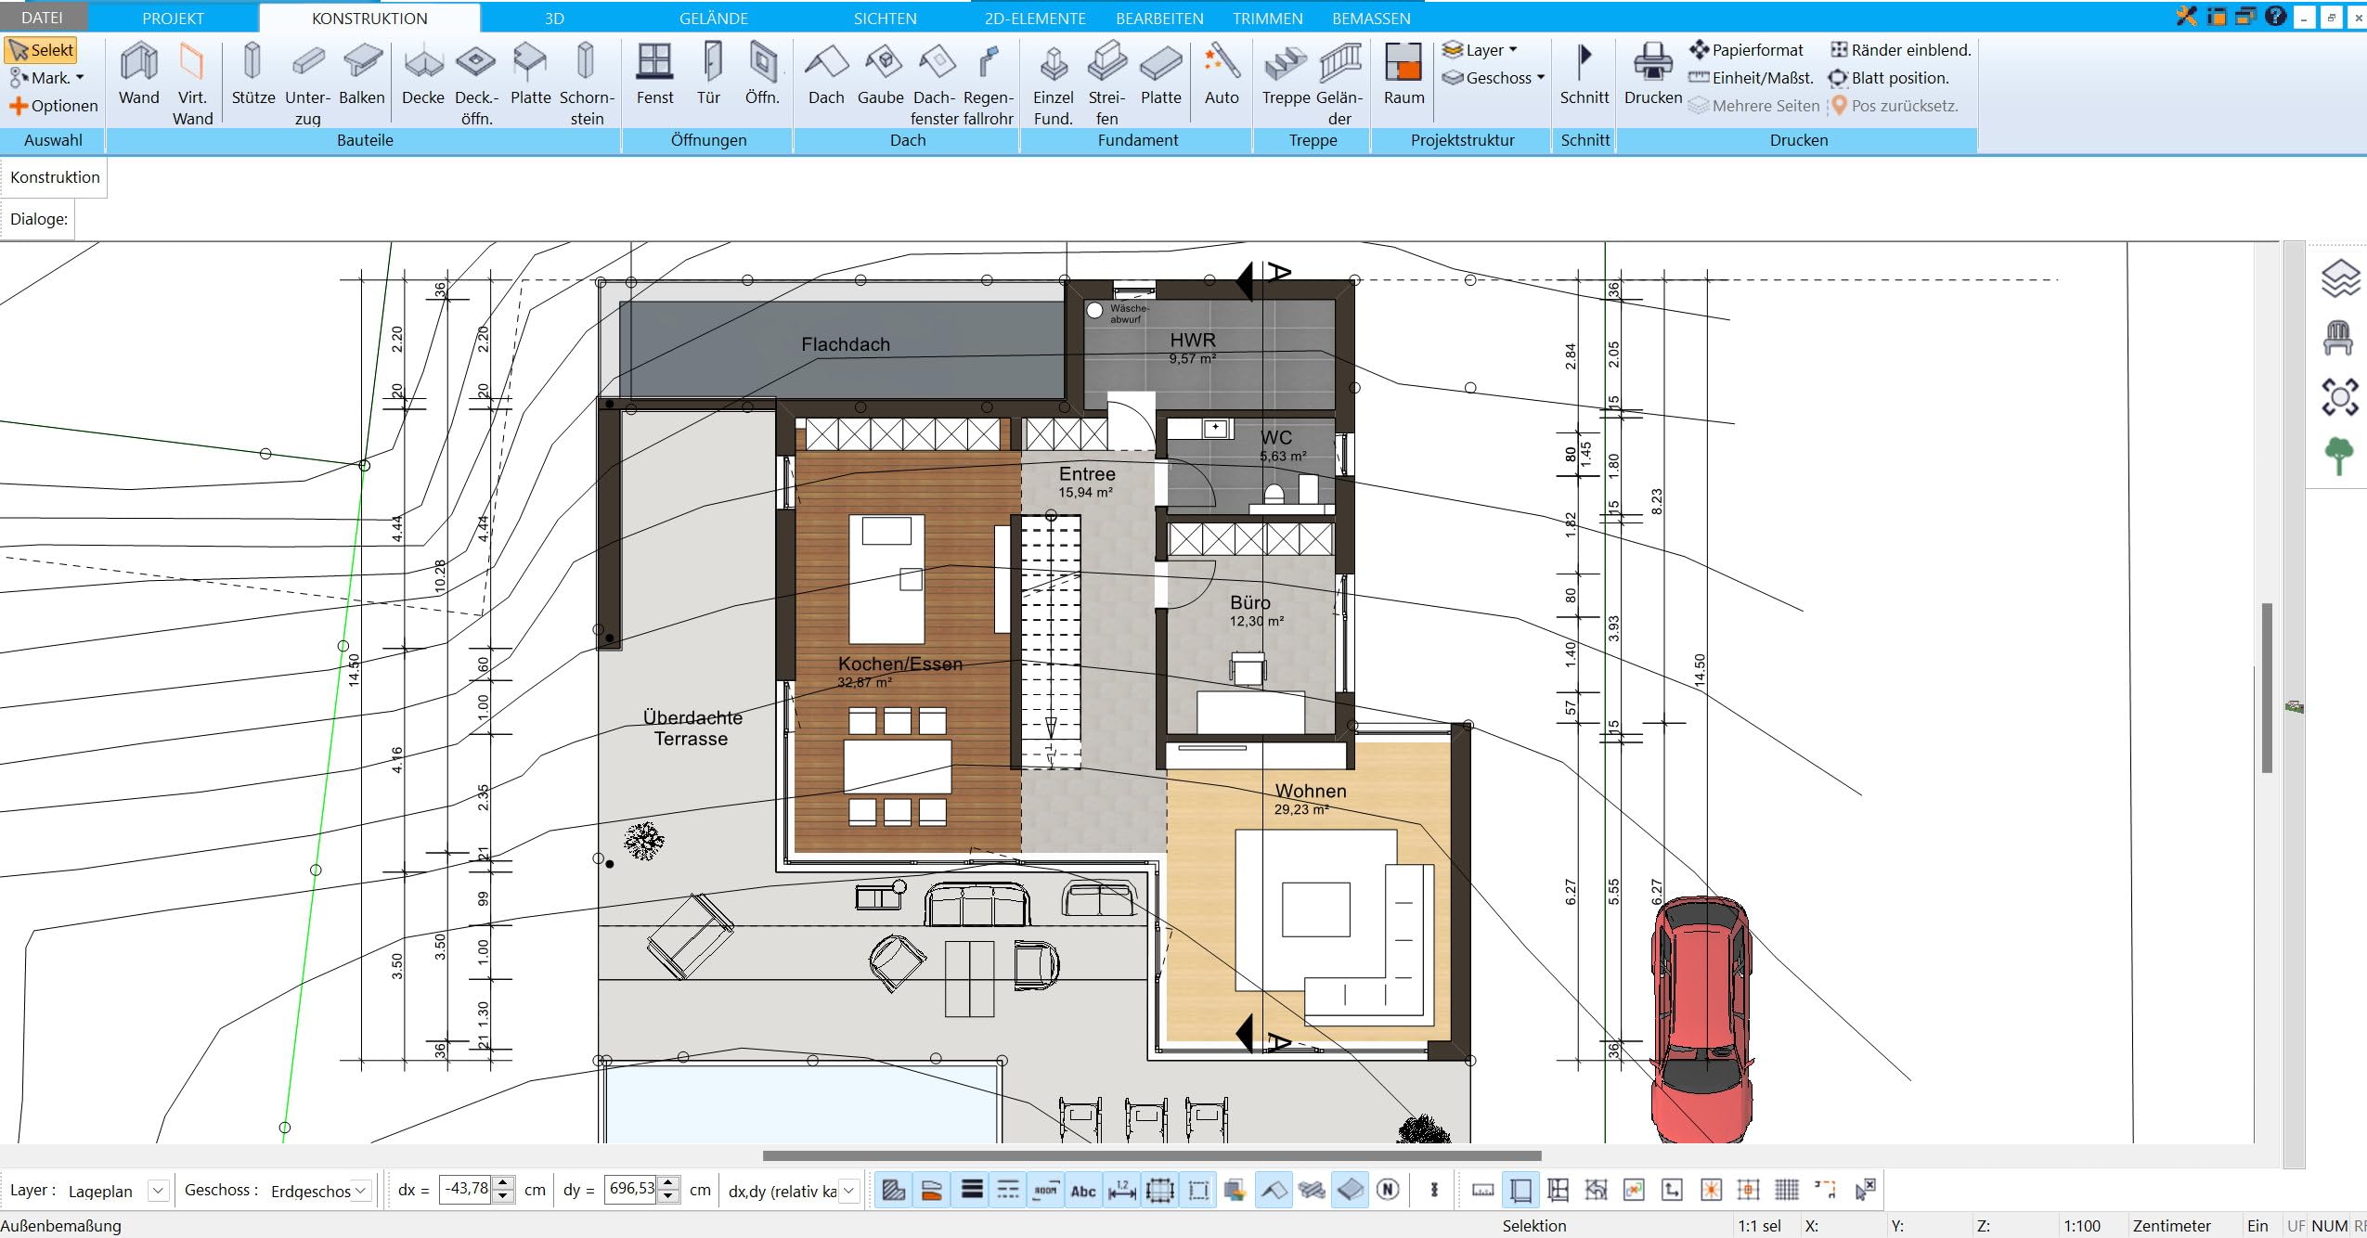
Task: Click the horizontal scrollbar thumb
Action: tap(1152, 1156)
